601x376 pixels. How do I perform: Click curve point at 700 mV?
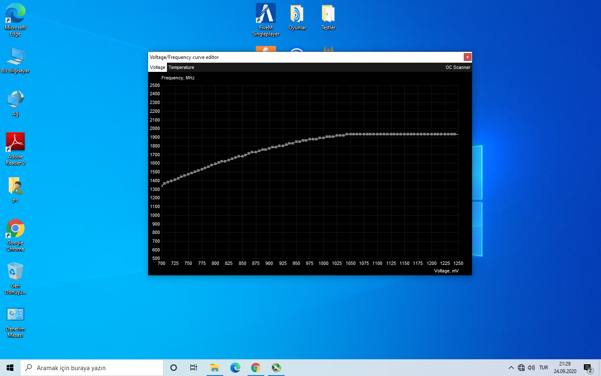(x=162, y=185)
